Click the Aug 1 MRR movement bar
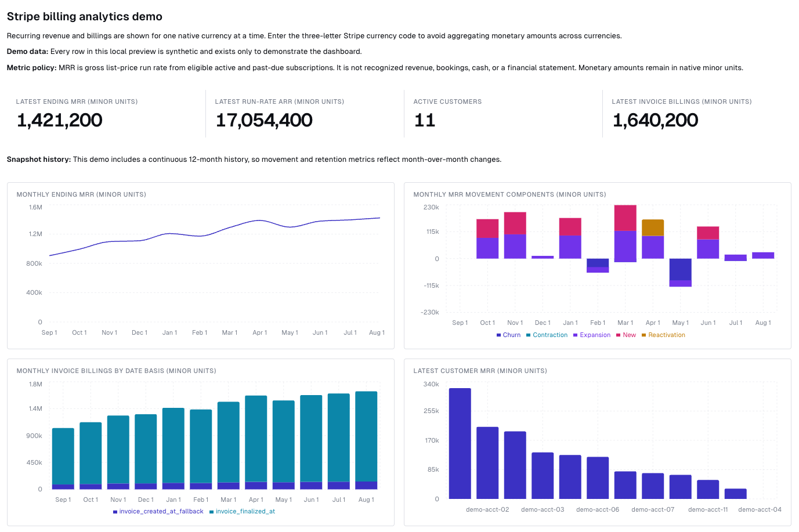 click(763, 255)
